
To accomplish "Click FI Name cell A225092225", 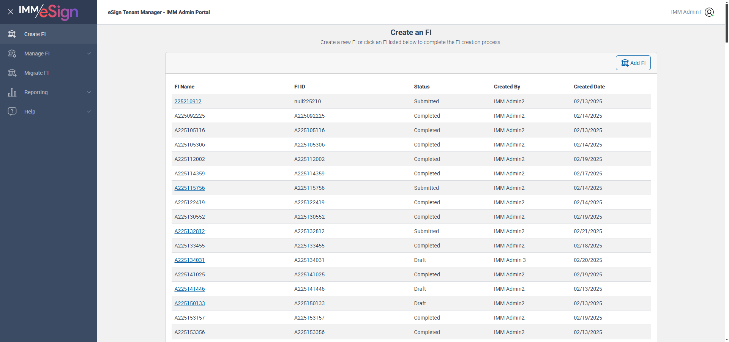I will click(189, 116).
